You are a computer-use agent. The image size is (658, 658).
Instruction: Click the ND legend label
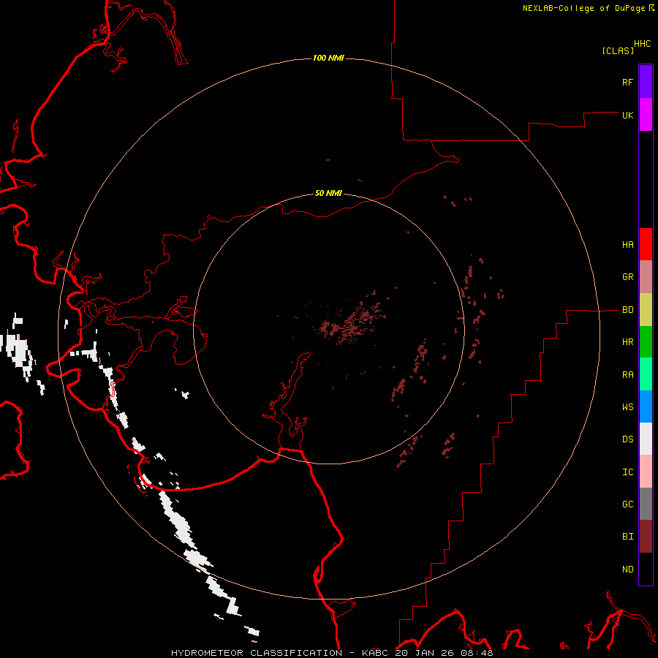click(x=627, y=570)
